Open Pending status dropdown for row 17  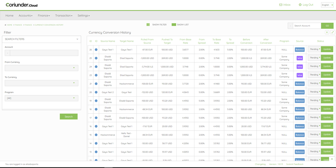coord(314,117)
